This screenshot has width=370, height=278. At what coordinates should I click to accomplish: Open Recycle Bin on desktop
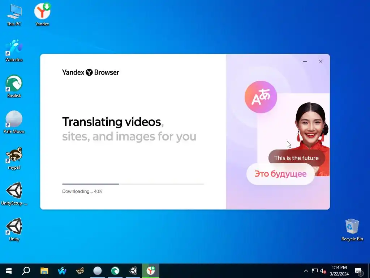coord(352,230)
